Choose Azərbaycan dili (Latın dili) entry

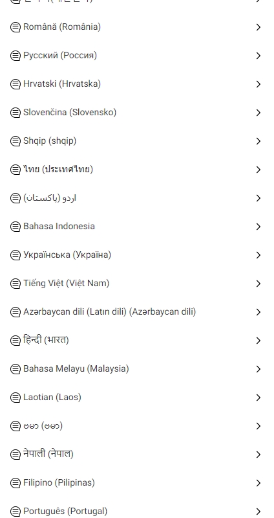click(137, 312)
